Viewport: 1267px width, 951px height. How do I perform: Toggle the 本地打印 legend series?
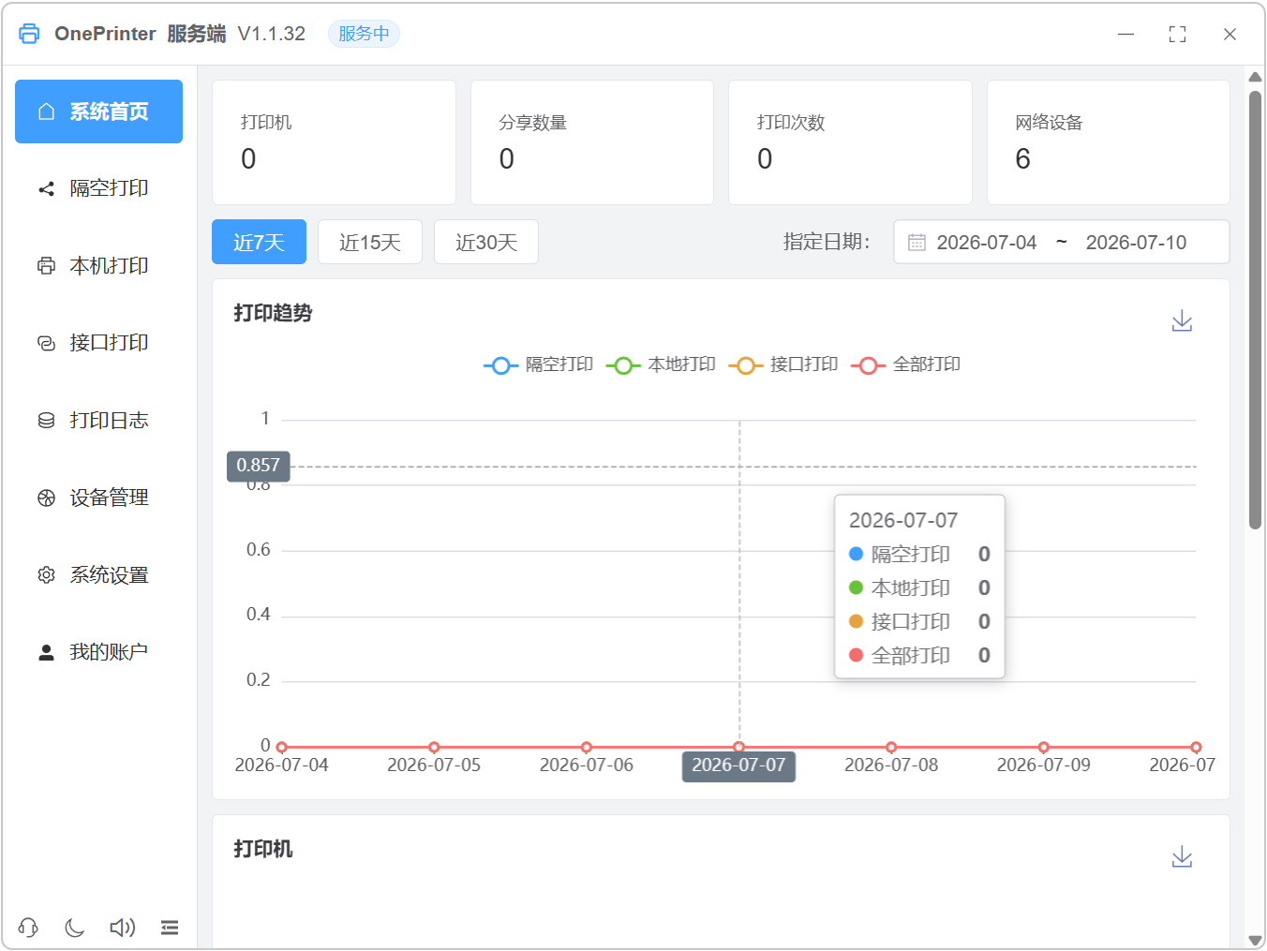pyautogui.click(x=661, y=364)
